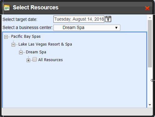Collapse Lake Las Vegas Resort & Spa node
The image size is (155, 117).
click(13, 45)
